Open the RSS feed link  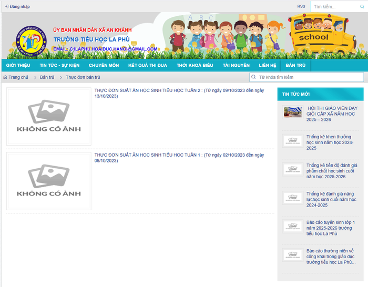(301, 6)
